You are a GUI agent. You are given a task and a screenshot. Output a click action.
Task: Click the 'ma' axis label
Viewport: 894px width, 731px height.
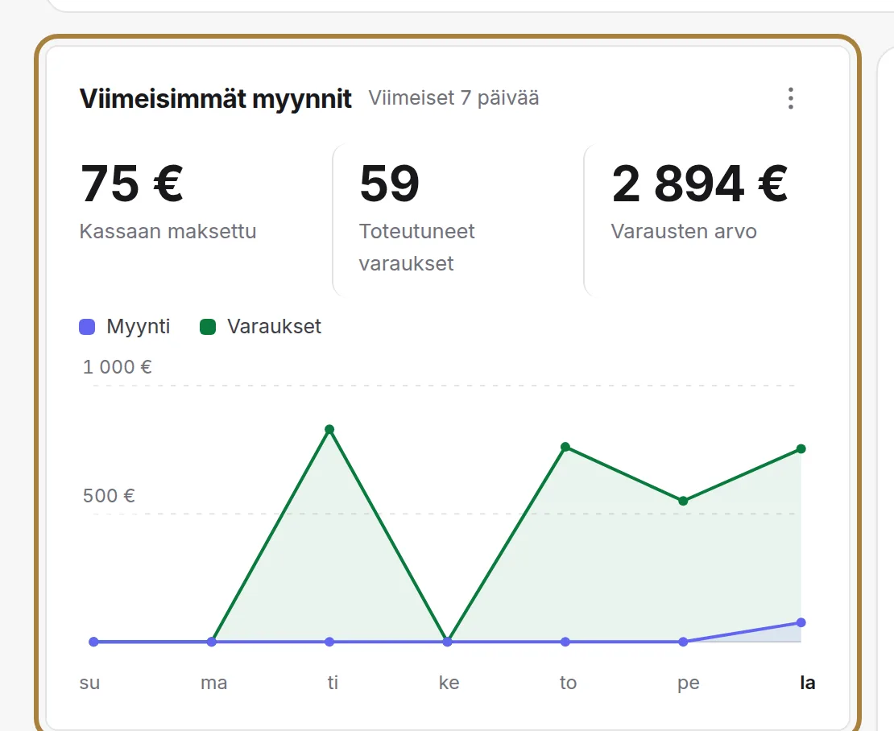coord(213,683)
